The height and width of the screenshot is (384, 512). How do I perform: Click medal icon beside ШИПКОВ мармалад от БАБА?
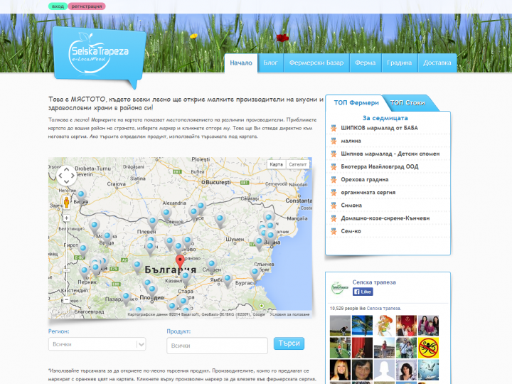(x=334, y=128)
